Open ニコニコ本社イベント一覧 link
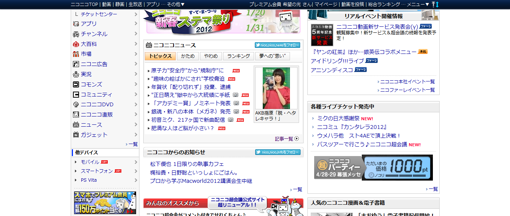This screenshot has height=216, width=510. point(408,81)
